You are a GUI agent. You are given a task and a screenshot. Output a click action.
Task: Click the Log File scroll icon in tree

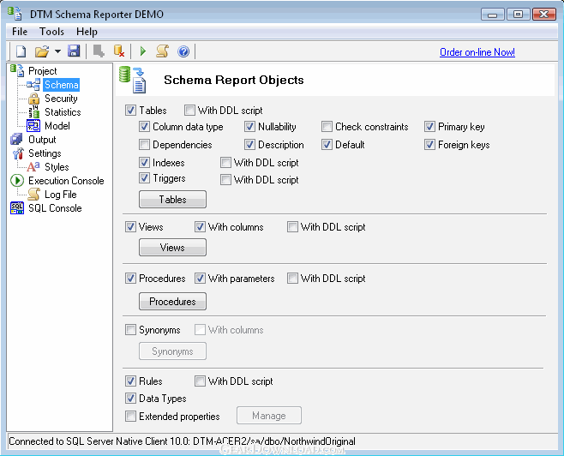(x=33, y=195)
